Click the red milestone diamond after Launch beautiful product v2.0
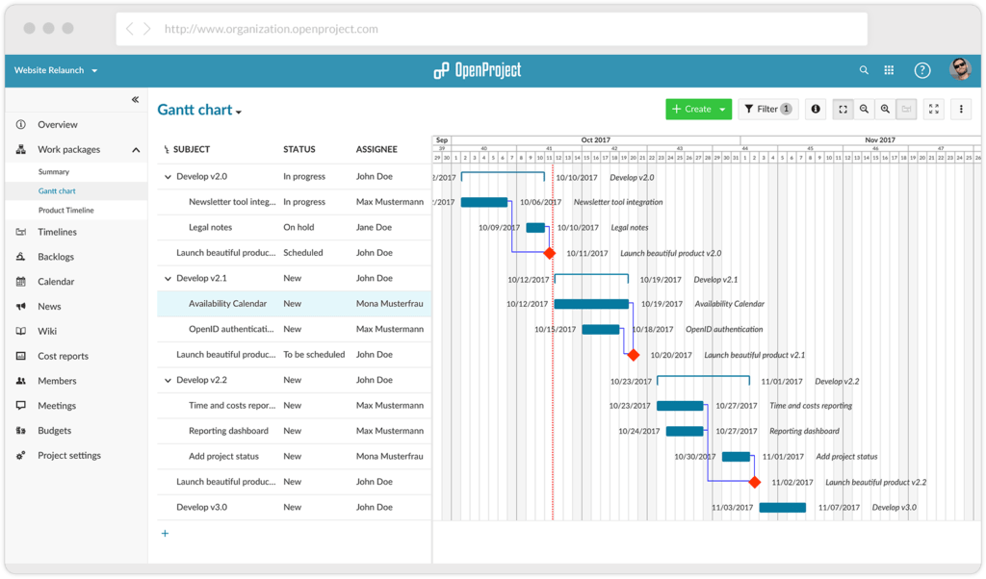Viewport: 986px width, 579px height. pos(551,253)
